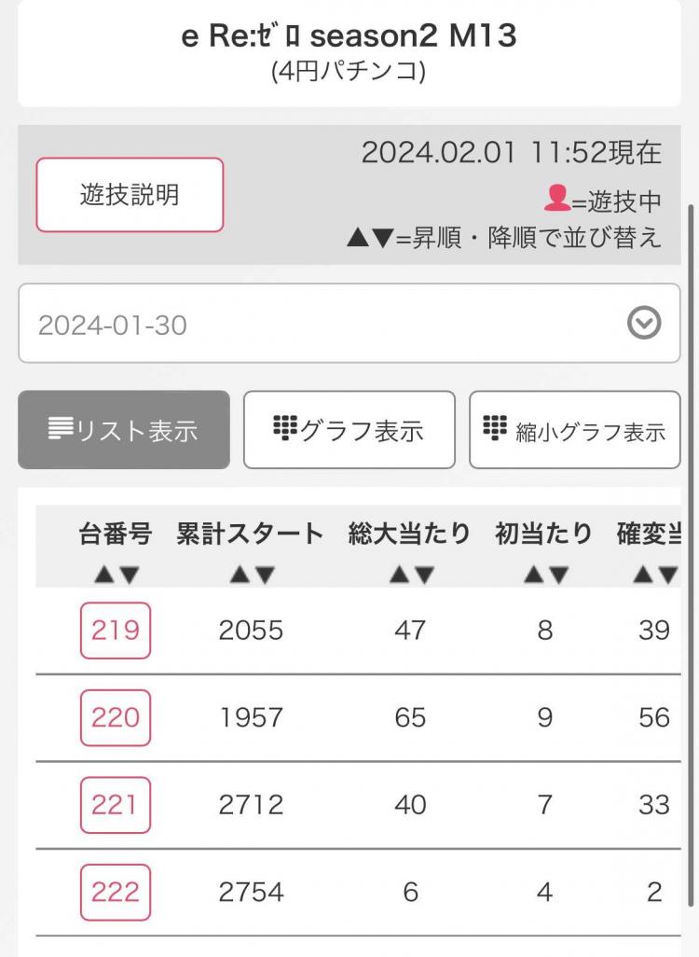The image size is (699, 957).
Task: Sort 初当たり descending with down arrow
Action: (x=558, y=575)
